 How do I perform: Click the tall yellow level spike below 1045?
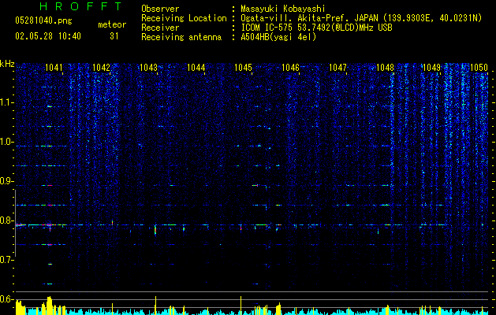(x=241, y=306)
